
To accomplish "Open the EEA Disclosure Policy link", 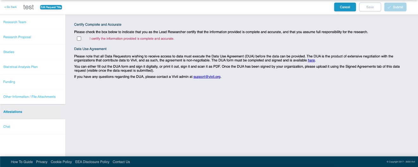I will pos(92,162).
